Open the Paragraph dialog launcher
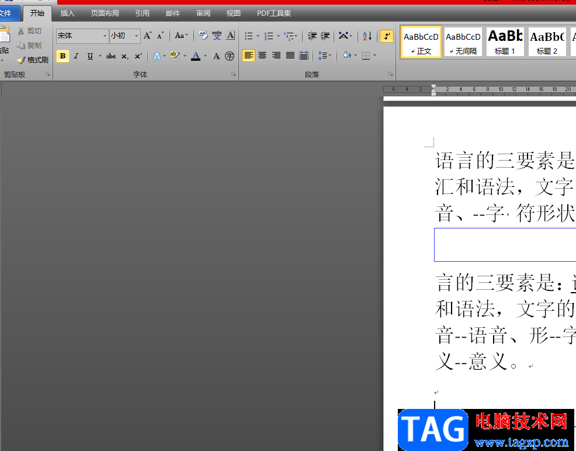 390,74
